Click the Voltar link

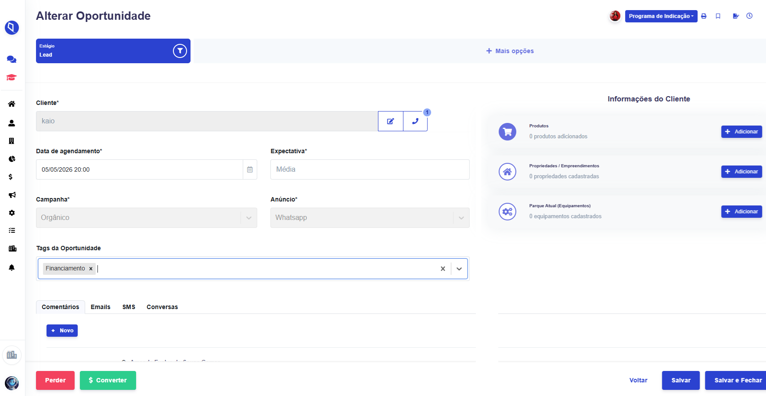pyautogui.click(x=638, y=380)
